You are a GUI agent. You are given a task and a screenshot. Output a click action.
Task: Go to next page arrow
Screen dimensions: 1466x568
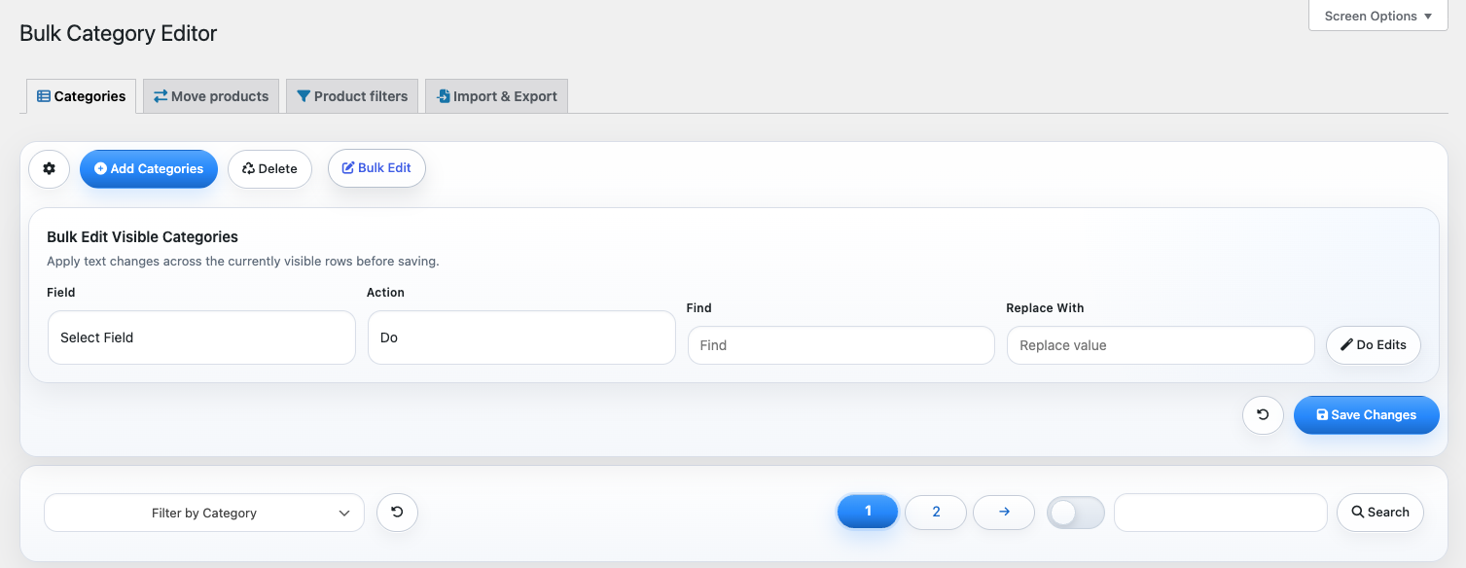1004,512
